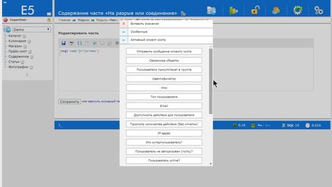Choose IP-адрес option

tap(164, 133)
